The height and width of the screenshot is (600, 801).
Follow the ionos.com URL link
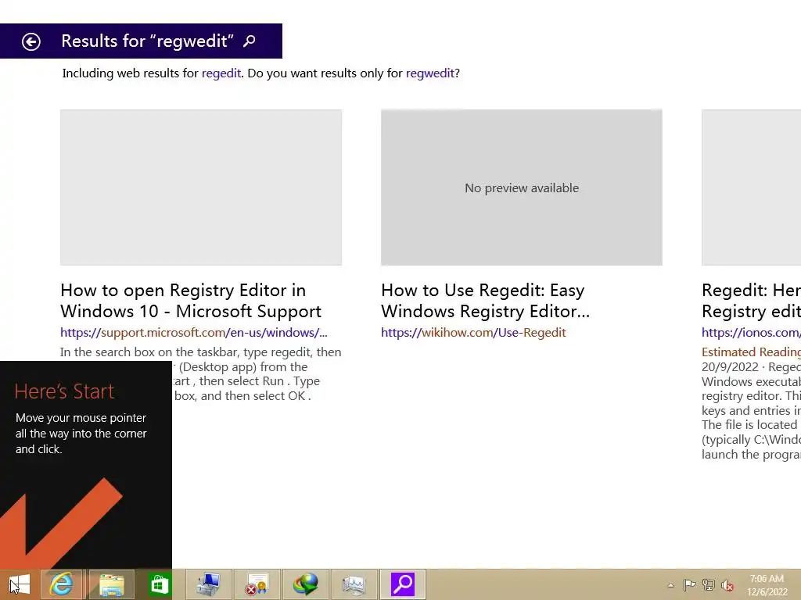pos(751,333)
